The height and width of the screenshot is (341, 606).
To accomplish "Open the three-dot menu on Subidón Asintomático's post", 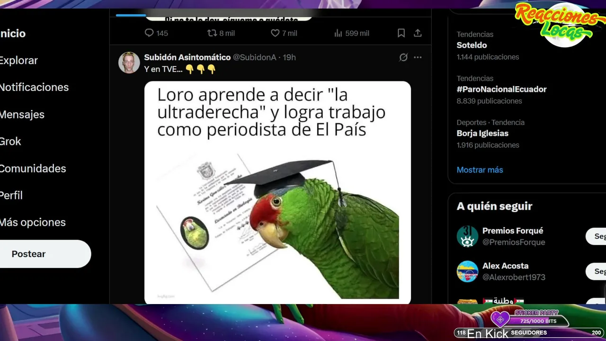I will point(418,57).
